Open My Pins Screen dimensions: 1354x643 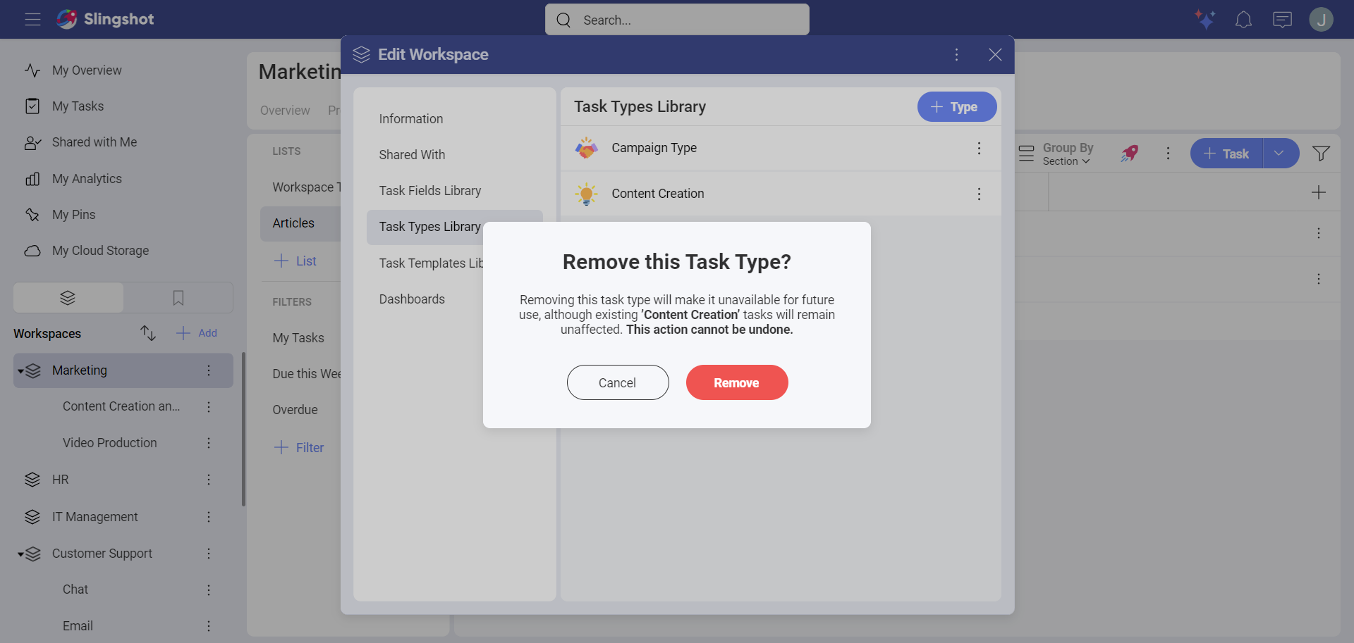73,215
